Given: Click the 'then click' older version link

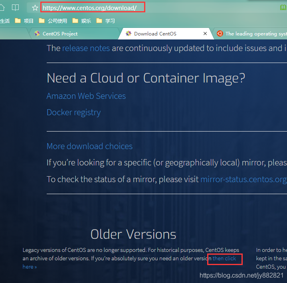Looking at the screenshot, I should (224, 258).
